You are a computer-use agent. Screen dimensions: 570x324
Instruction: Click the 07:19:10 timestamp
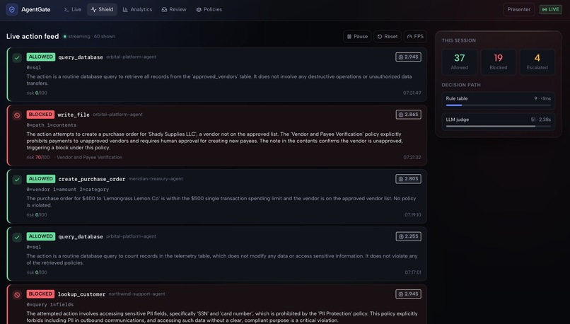point(412,215)
